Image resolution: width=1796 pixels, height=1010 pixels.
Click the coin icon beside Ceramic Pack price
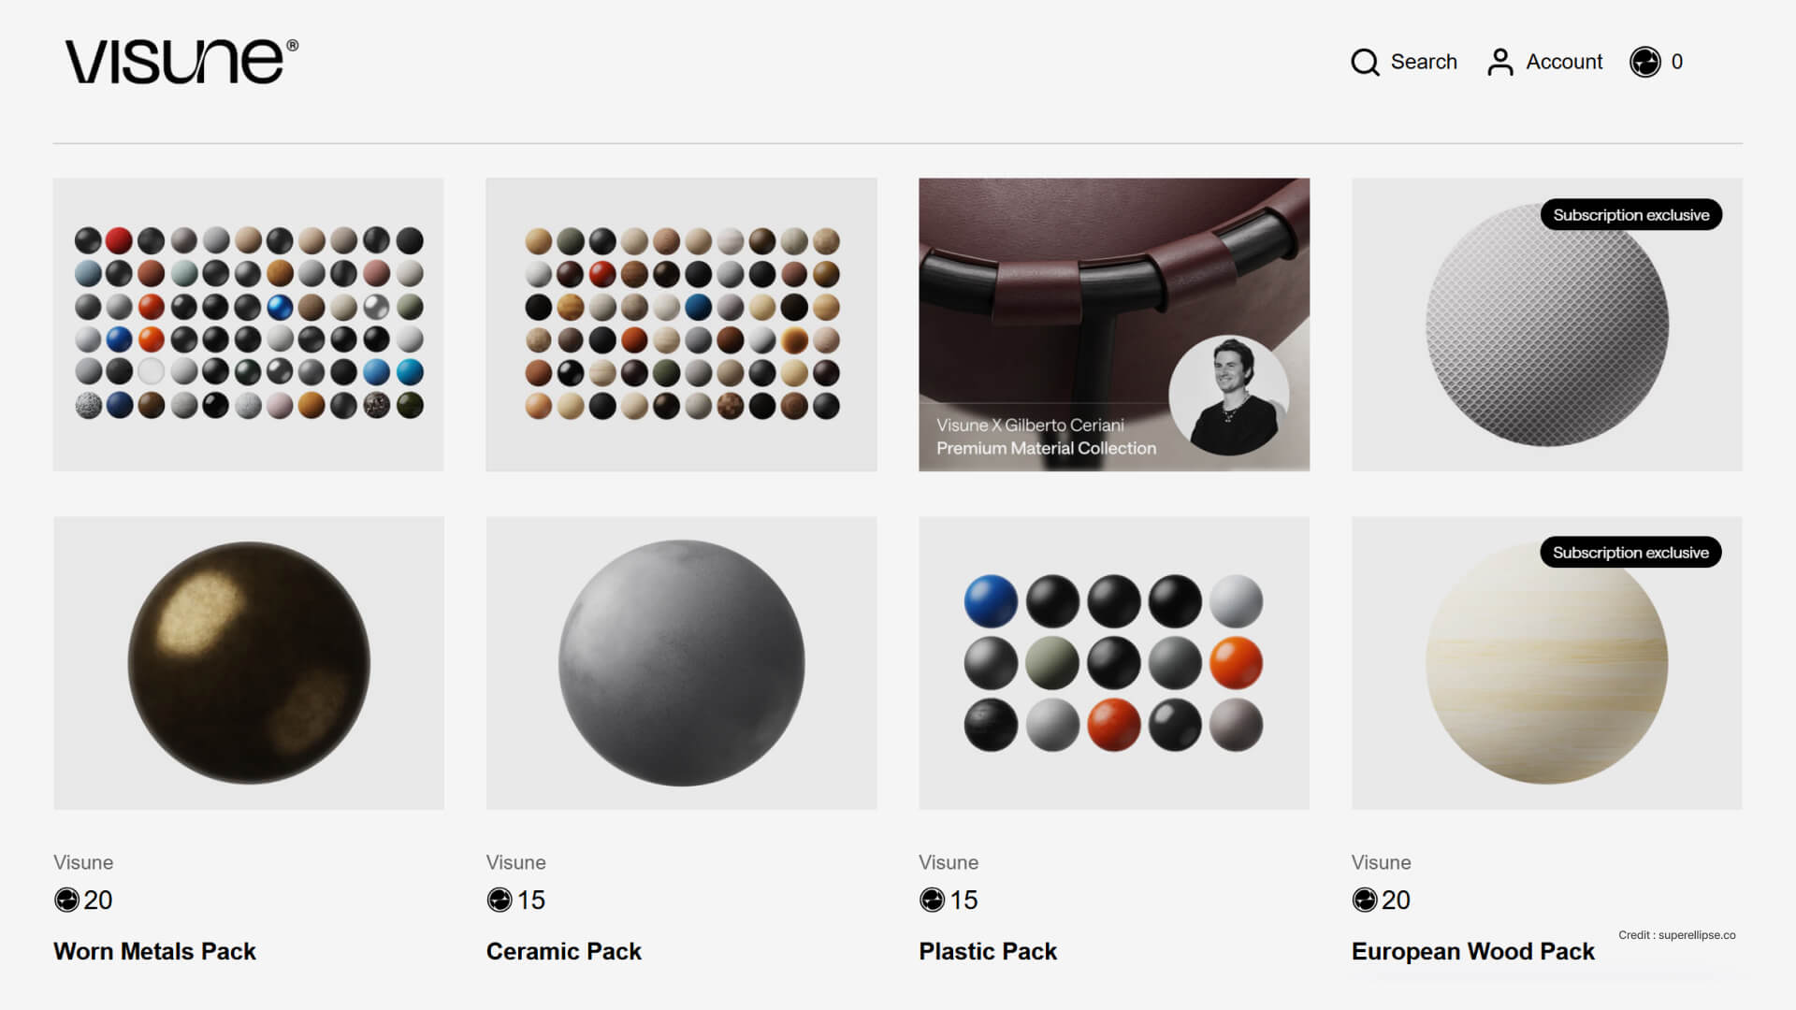pos(500,900)
